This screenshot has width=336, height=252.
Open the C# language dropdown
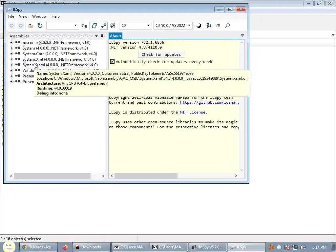tap(135, 26)
